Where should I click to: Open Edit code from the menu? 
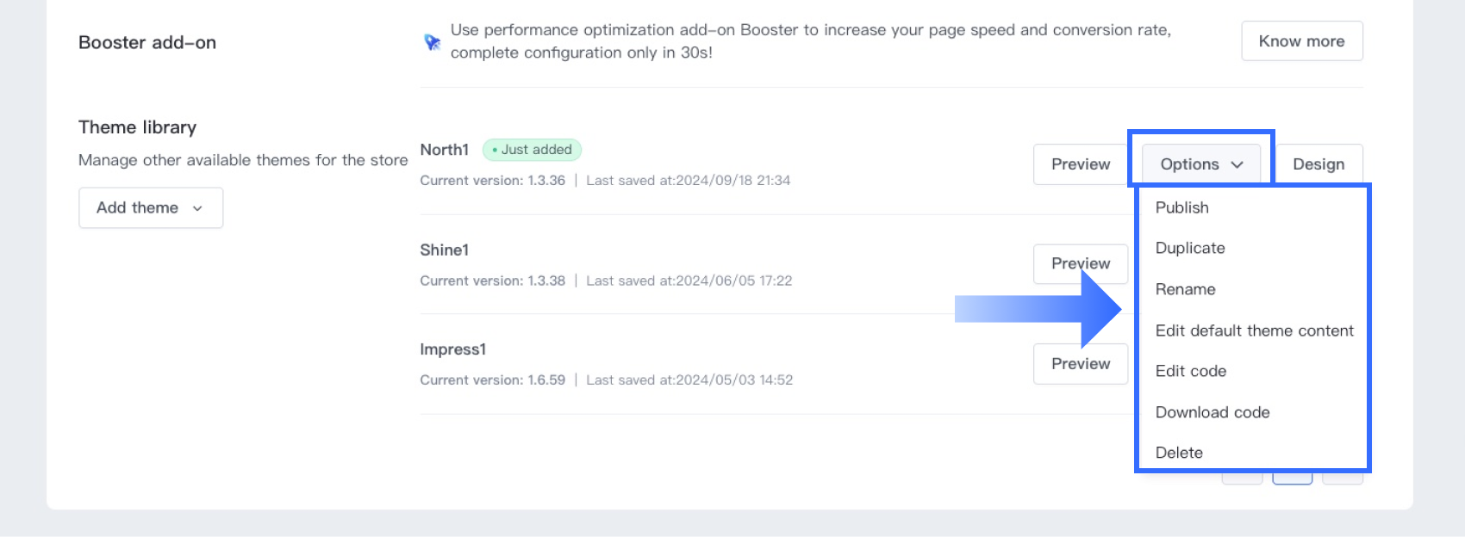[1190, 371]
